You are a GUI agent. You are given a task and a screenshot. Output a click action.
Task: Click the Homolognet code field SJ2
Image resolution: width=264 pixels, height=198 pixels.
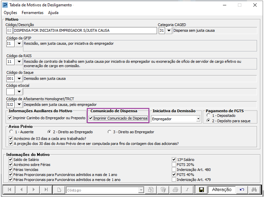tap(11, 105)
